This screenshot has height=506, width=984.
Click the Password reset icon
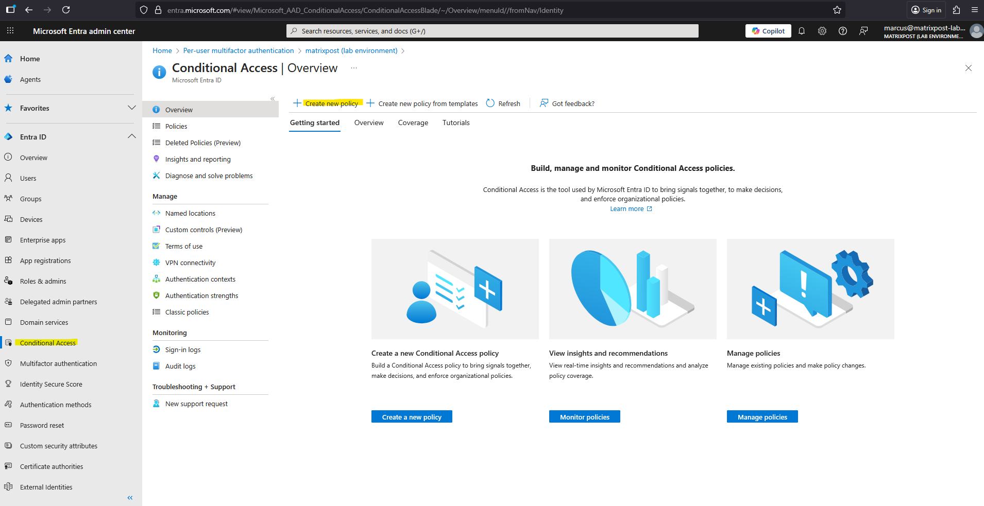8,425
